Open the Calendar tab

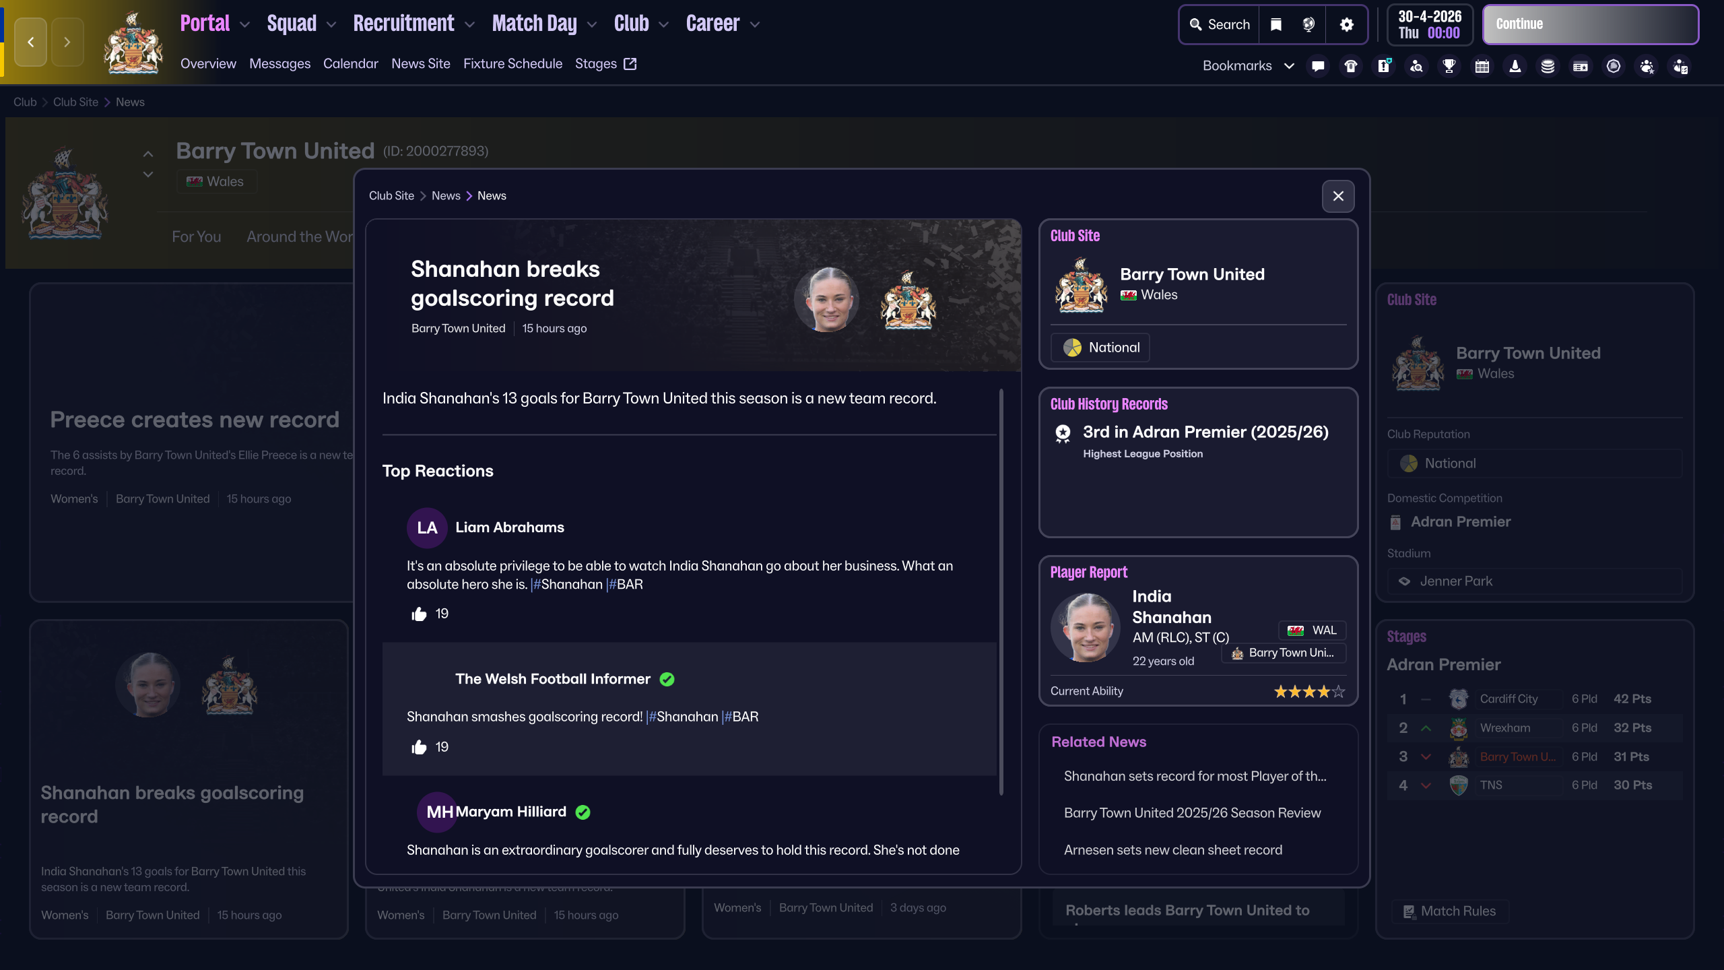click(350, 63)
